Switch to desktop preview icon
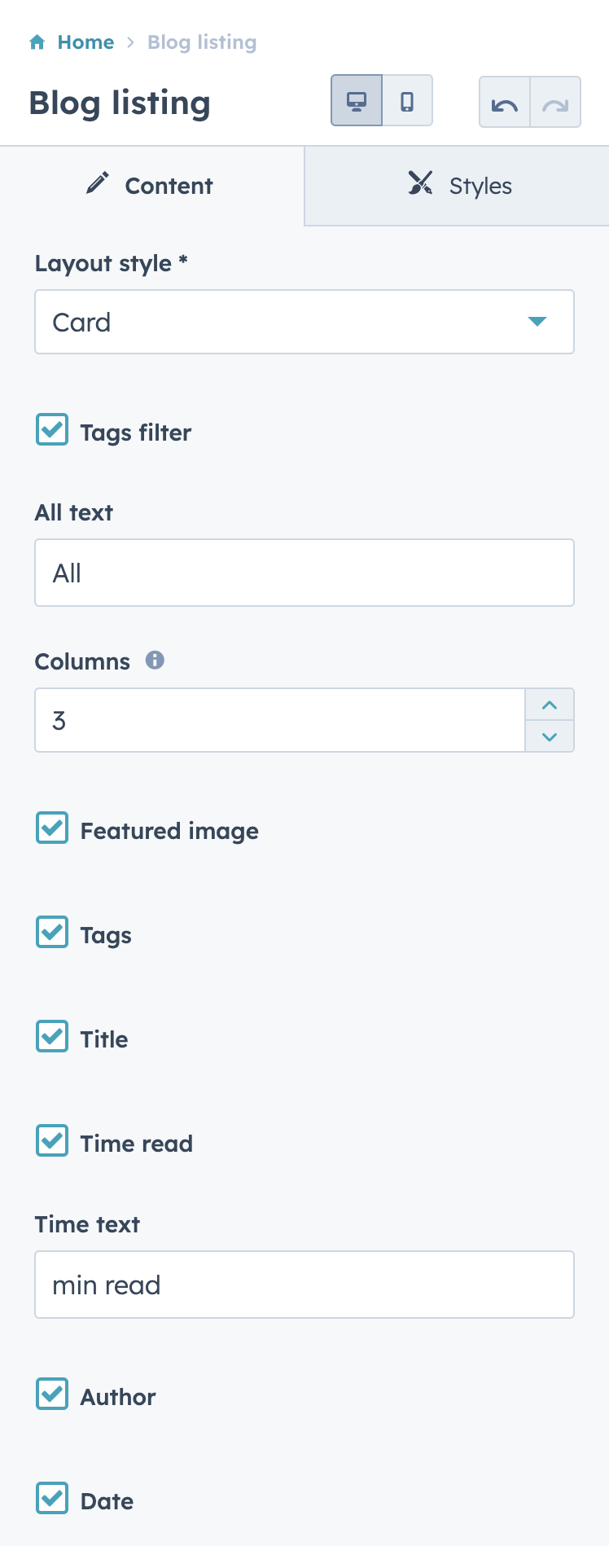The image size is (609, 1546). point(358,102)
